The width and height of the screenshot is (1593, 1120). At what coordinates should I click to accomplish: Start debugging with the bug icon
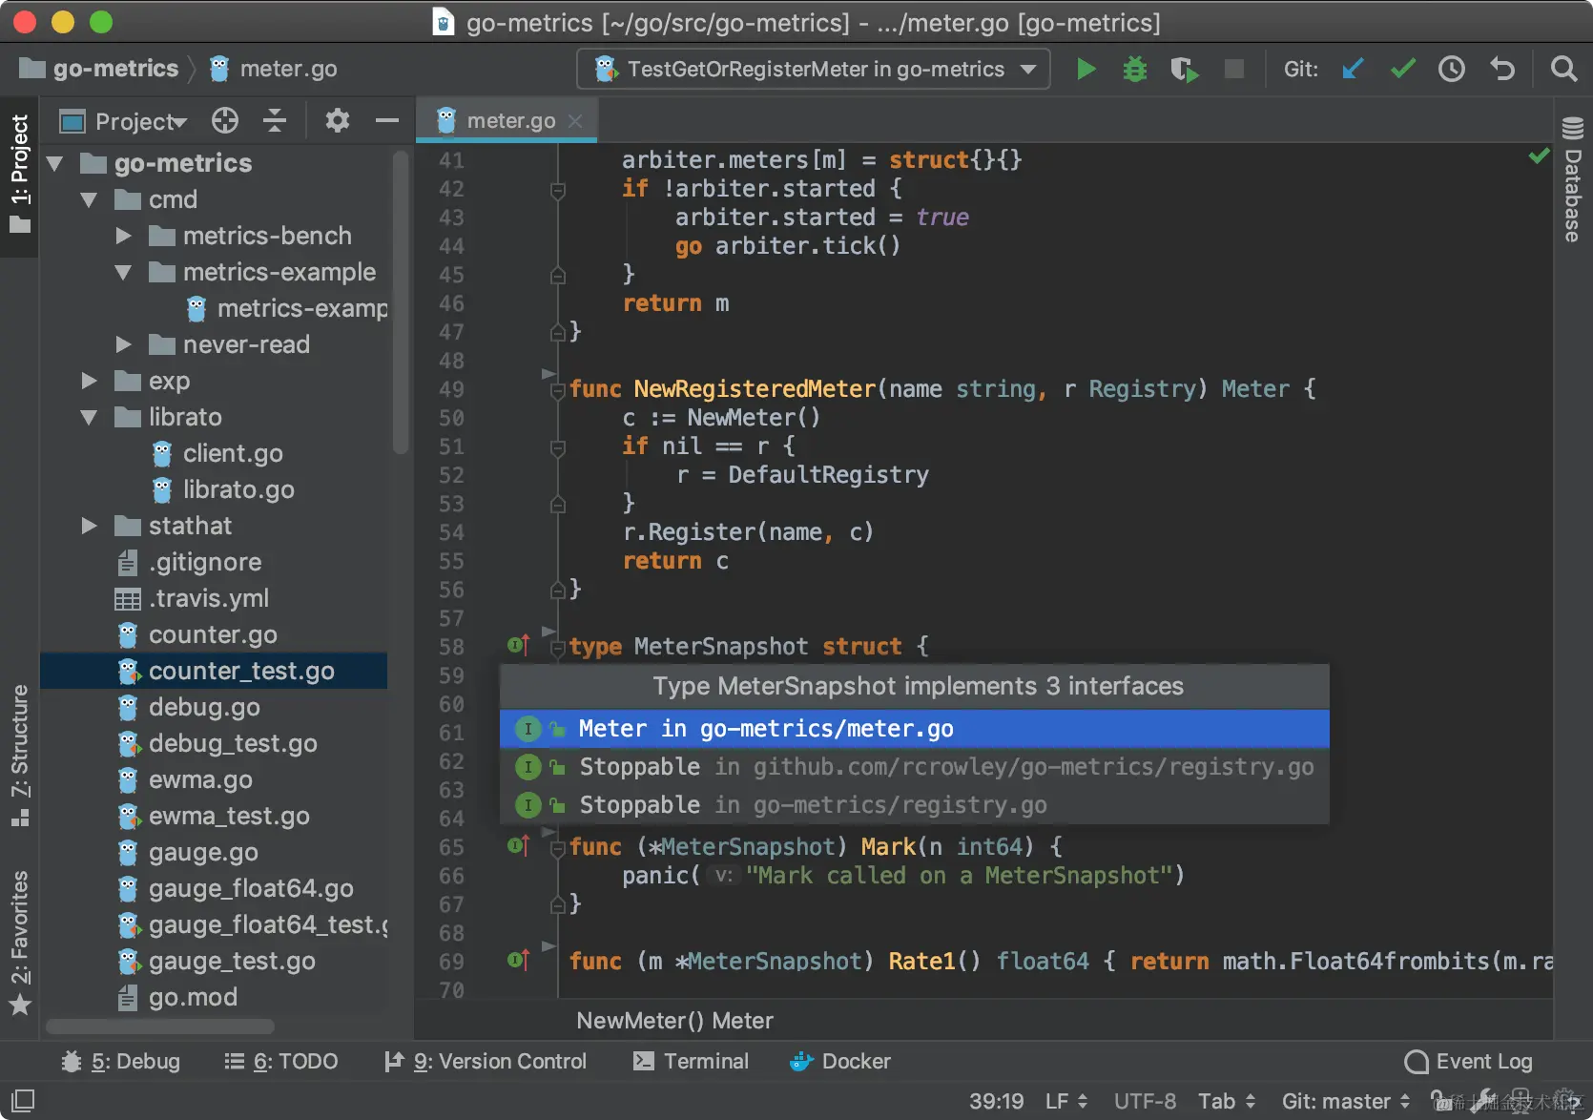1135,69
